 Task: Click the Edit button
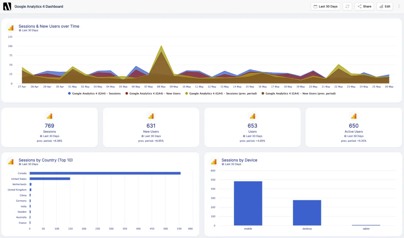click(384, 6)
